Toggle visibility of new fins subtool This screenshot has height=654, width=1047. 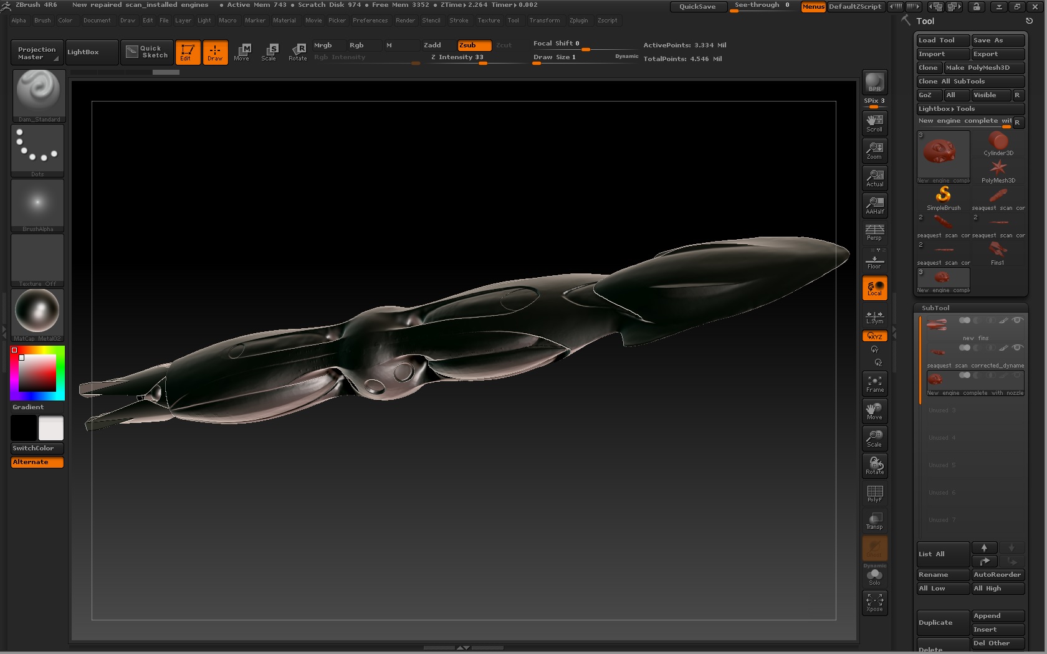1017,320
